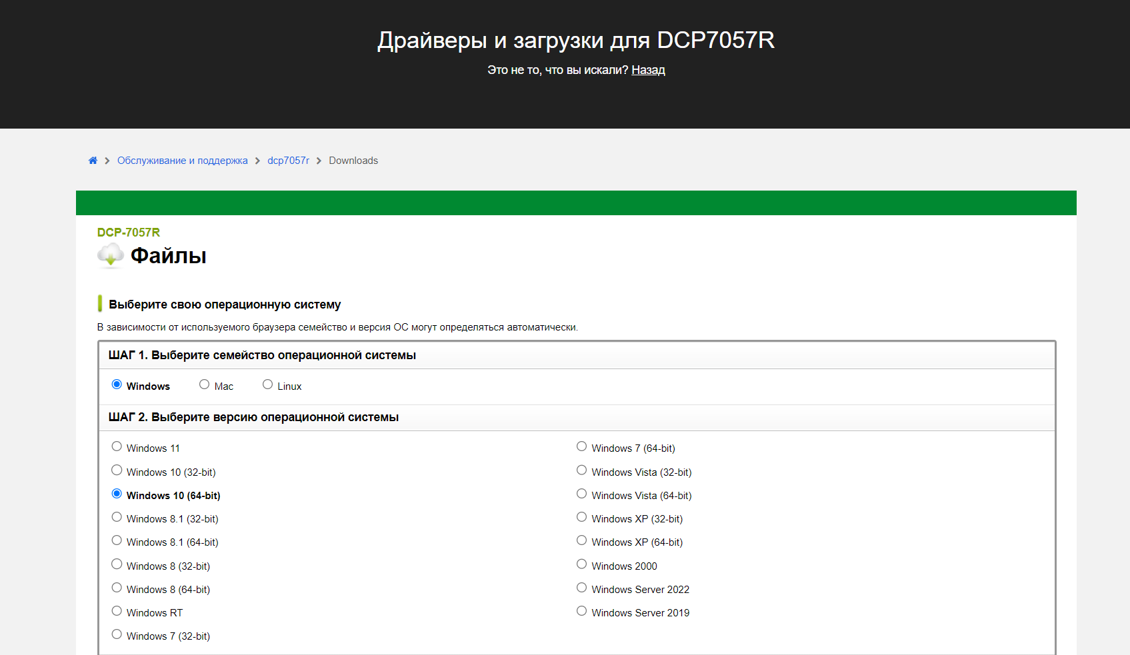
Task: Choose Windows 7 (32-bit) radio button
Action: 117,634
